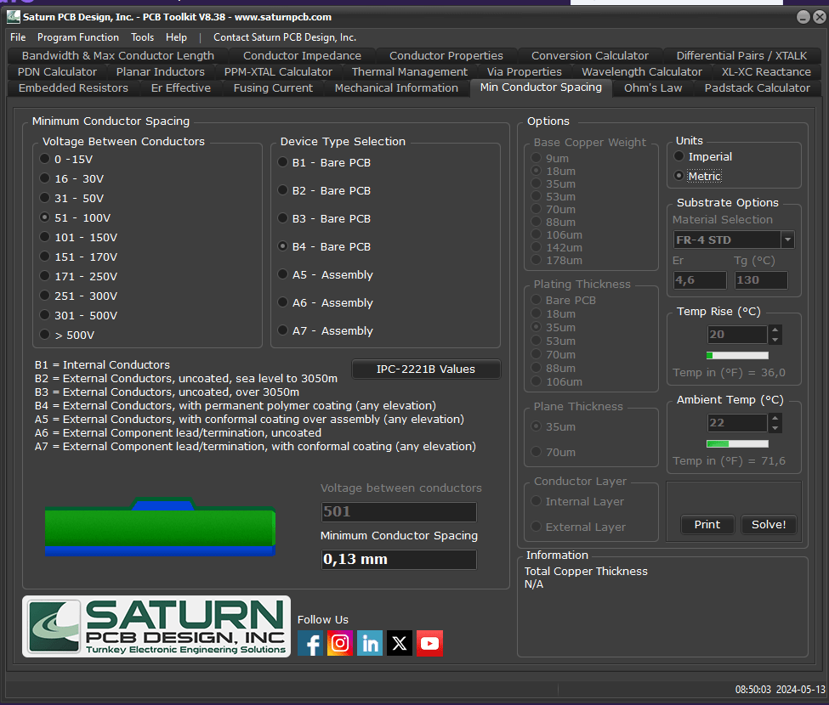
Task: Select 31 - 50V voltage range
Action: click(x=72, y=198)
